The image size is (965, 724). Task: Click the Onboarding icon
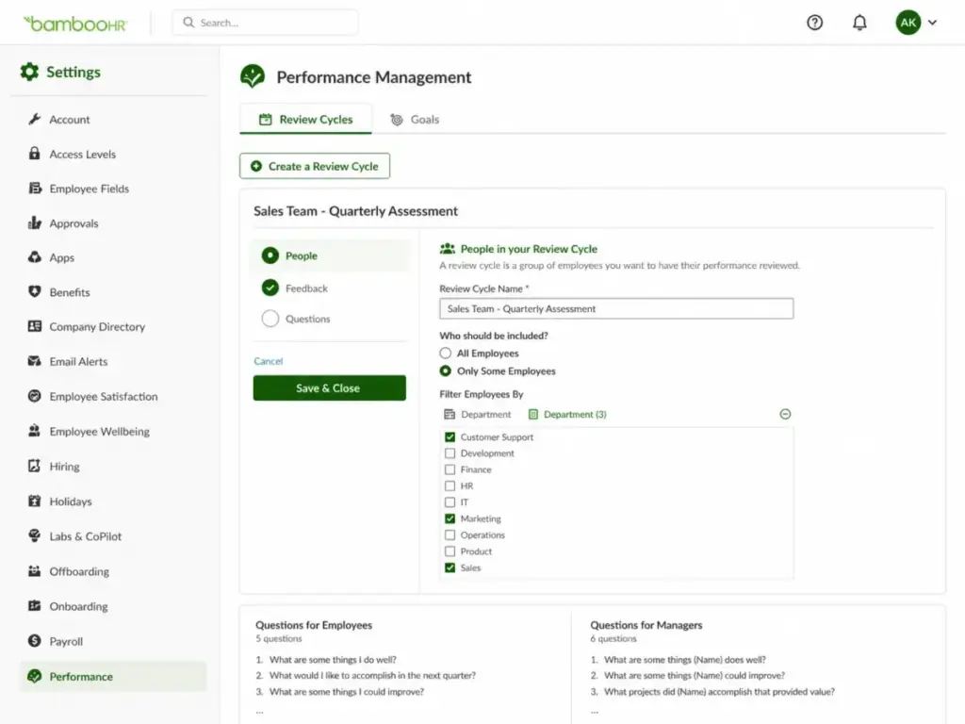[x=35, y=606]
